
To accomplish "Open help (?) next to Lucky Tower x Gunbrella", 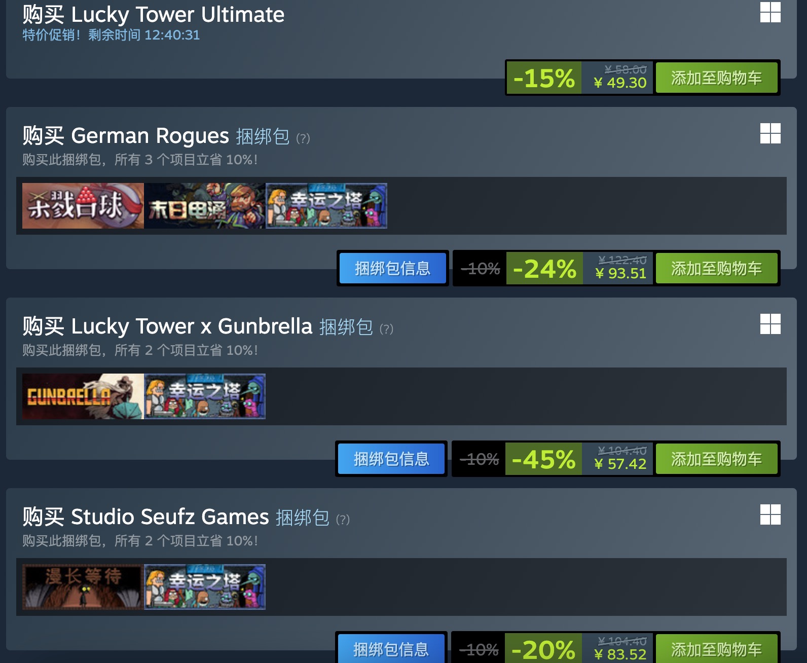I will [x=386, y=328].
